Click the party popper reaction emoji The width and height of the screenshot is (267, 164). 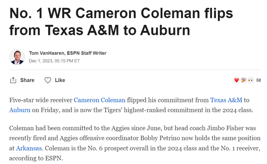tap(244, 80)
